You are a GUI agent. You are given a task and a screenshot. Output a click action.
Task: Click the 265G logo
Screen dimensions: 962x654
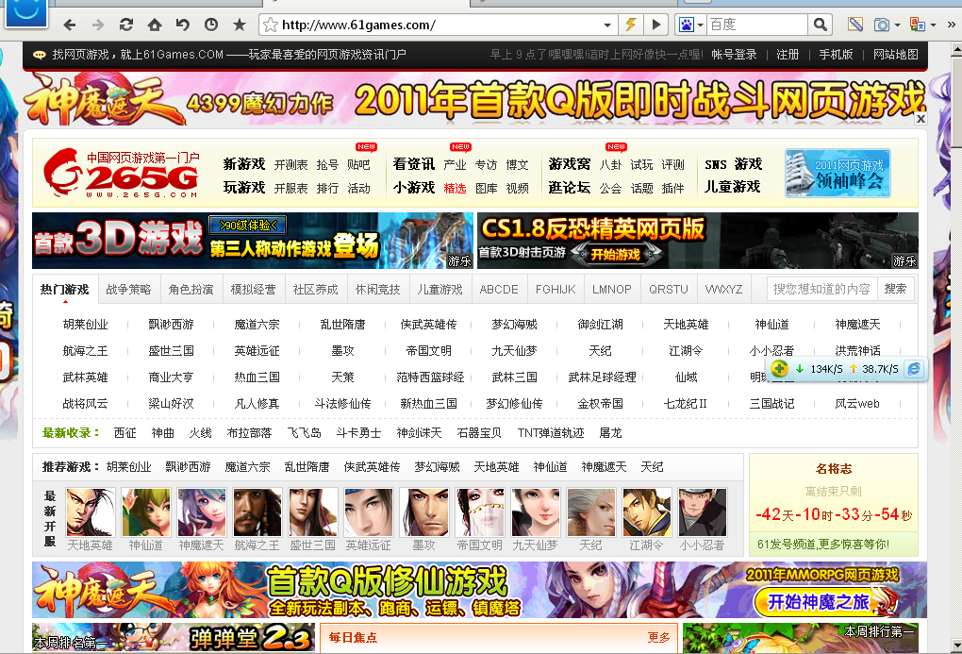[122, 173]
